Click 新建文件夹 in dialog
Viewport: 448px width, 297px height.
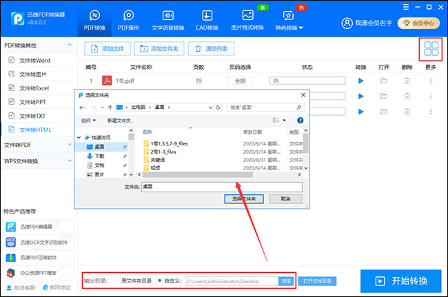[119, 121]
